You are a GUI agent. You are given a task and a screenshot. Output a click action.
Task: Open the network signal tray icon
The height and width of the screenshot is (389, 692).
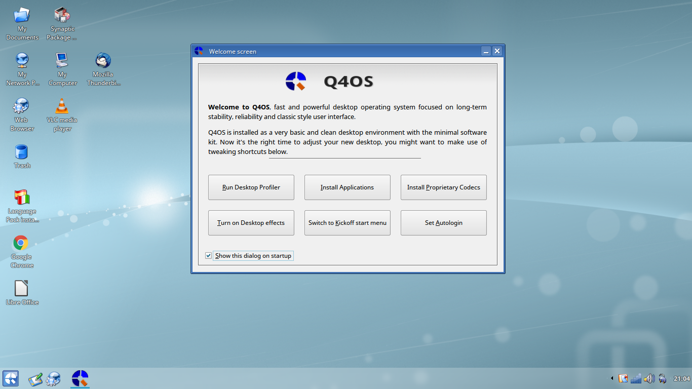(636, 378)
